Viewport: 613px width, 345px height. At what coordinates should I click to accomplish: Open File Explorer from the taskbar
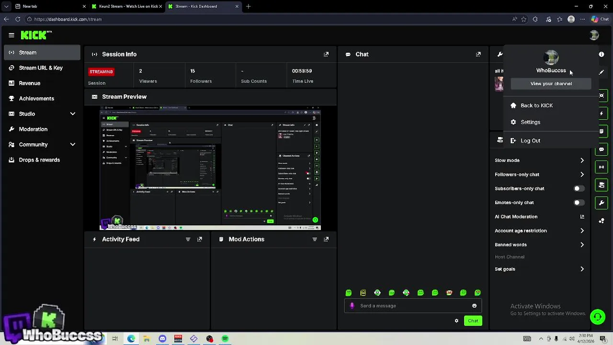(x=147, y=339)
